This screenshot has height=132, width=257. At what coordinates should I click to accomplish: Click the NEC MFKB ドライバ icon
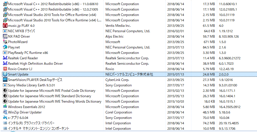5,31
